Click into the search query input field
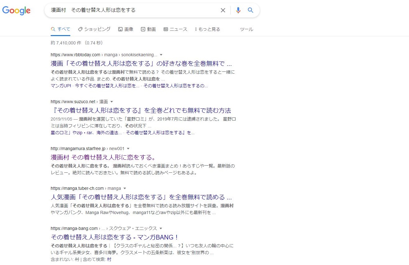Viewport: 409px width, 265px height. point(134,10)
